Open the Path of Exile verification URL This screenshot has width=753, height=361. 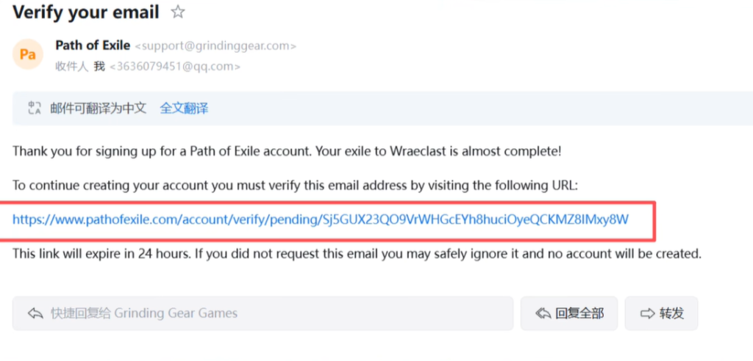[321, 219]
